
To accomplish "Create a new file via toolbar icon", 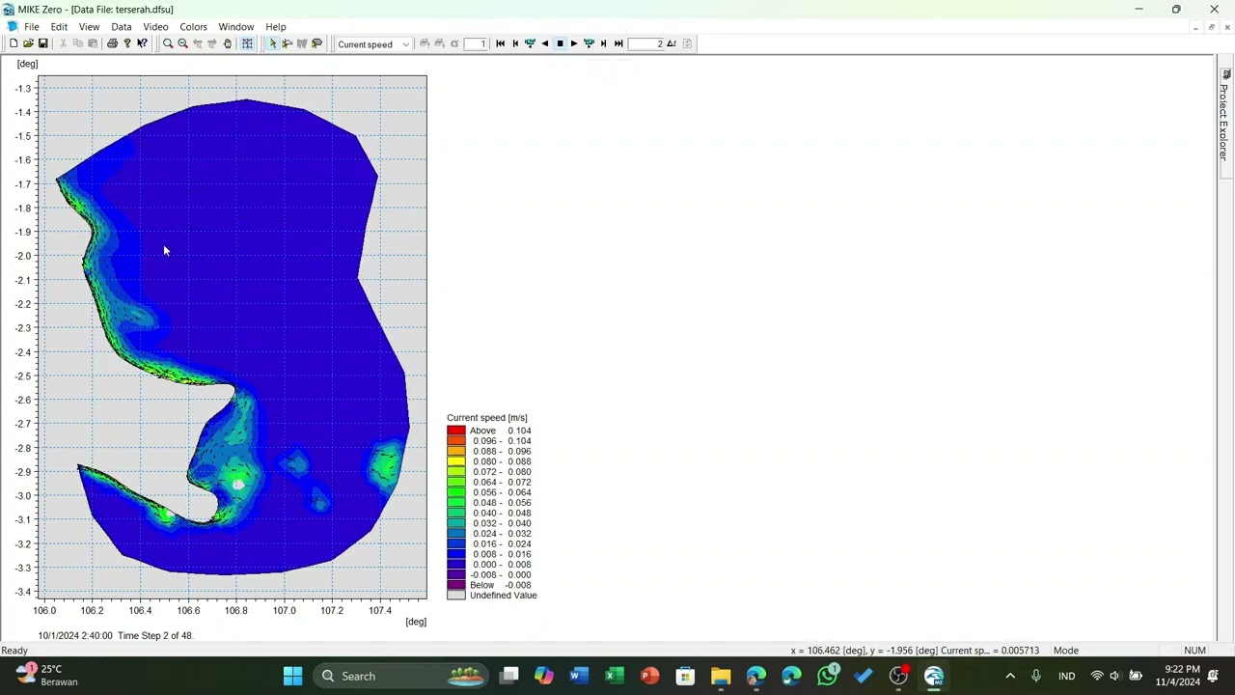I will (x=14, y=43).
